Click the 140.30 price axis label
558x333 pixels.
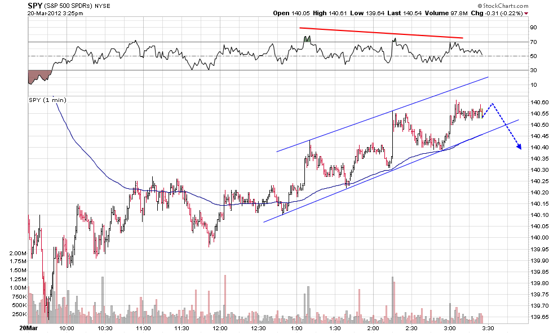click(539, 170)
